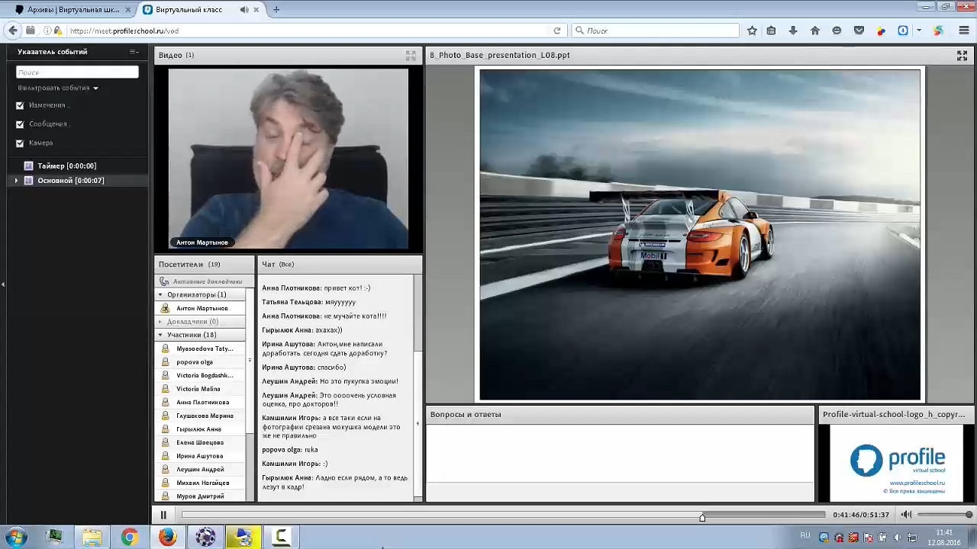Click the event index search field

[77, 72]
